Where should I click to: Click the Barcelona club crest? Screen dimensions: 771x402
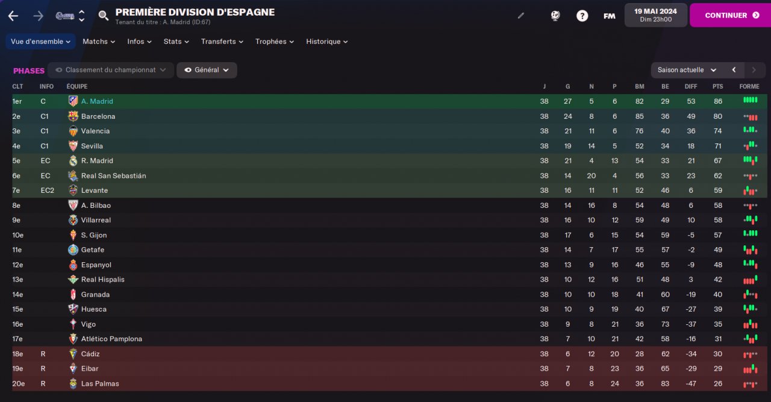73,116
